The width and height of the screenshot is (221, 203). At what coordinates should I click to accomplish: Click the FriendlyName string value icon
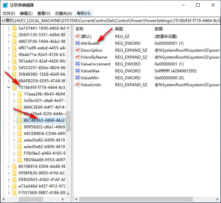tap(78, 57)
